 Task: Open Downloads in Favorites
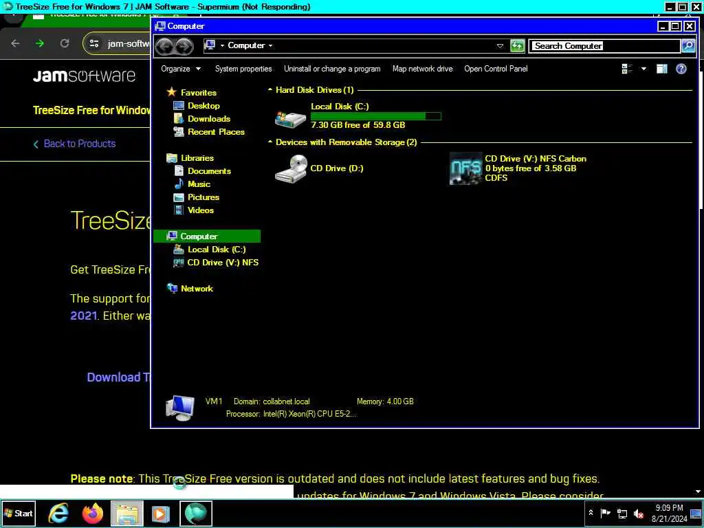pos(209,118)
